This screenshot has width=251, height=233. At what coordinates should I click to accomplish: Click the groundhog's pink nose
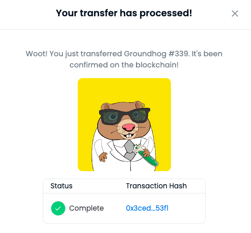pyautogui.click(x=129, y=127)
